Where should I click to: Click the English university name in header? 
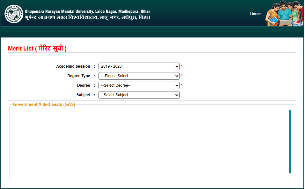click(88, 11)
